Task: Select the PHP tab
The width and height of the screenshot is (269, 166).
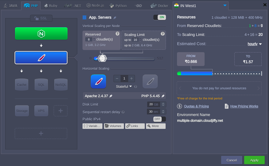Action: (31, 6)
